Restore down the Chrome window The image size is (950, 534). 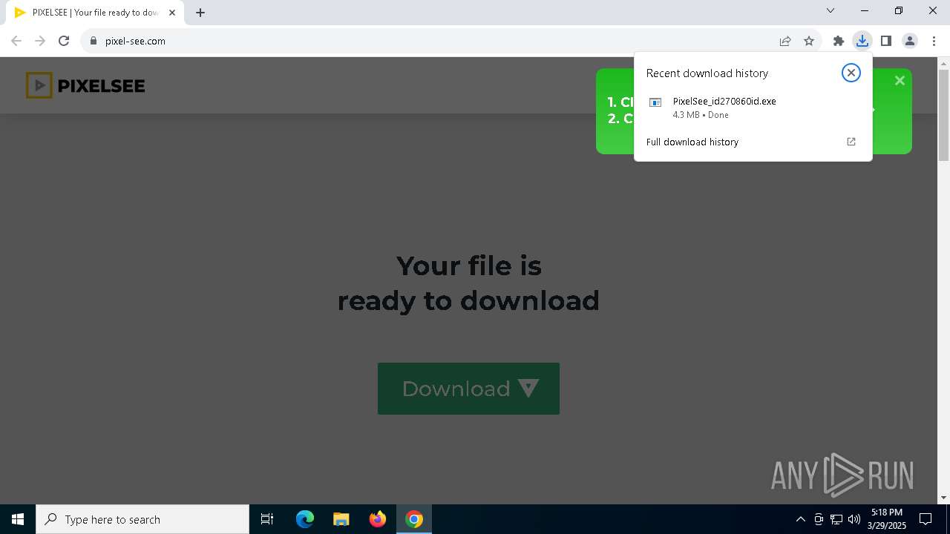[x=899, y=10]
